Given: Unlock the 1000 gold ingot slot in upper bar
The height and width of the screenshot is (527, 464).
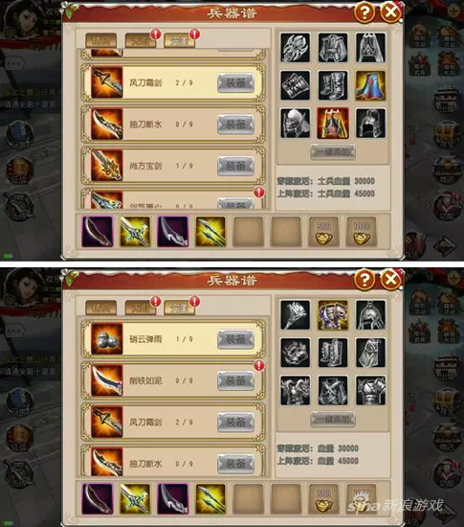Looking at the screenshot, I should point(362,232).
